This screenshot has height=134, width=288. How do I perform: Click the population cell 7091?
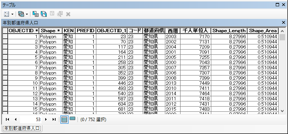point(195,52)
